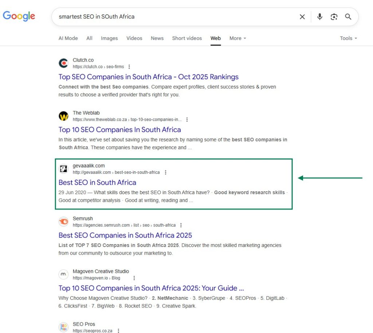Select the Short videos tab

187,38
